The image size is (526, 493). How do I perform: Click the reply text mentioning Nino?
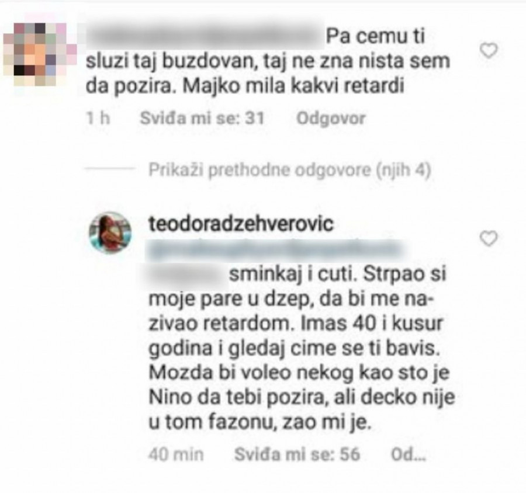tap(302, 398)
